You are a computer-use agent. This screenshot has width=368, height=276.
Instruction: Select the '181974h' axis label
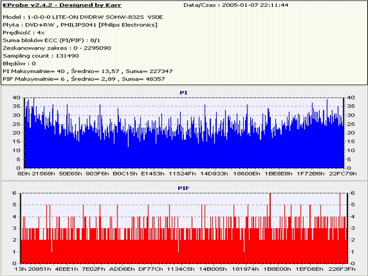(x=246, y=269)
